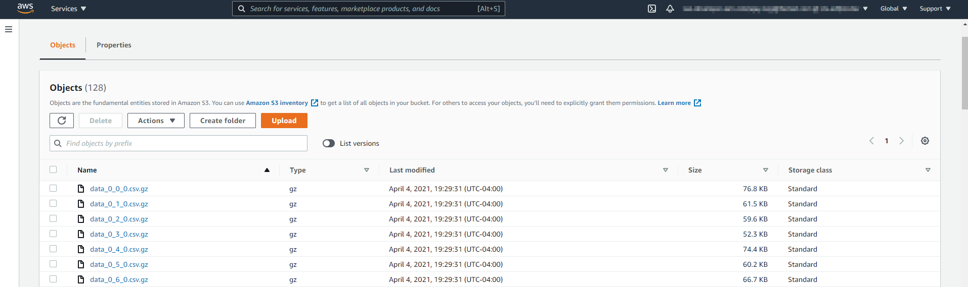Click sort arrow on Name column
The width and height of the screenshot is (968, 287).
pyautogui.click(x=267, y=170)
